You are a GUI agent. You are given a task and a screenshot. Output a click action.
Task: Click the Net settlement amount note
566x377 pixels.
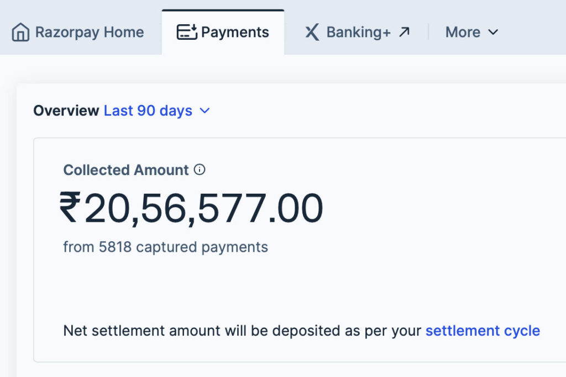(243, 331)
